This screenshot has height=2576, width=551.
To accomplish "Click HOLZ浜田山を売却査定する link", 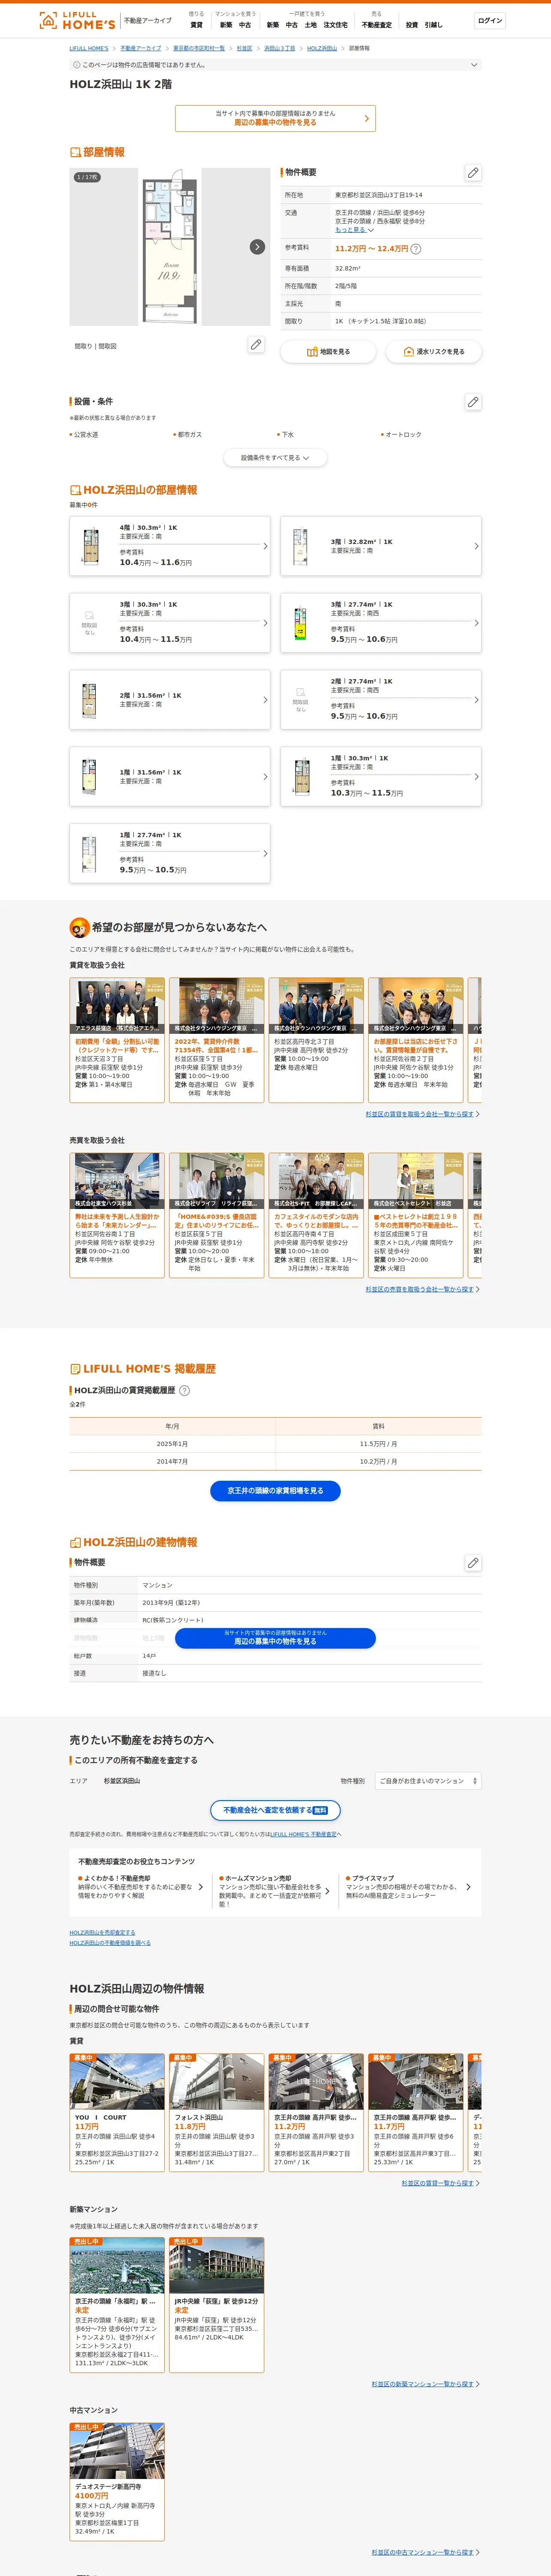I will [x=102, y=1933].
